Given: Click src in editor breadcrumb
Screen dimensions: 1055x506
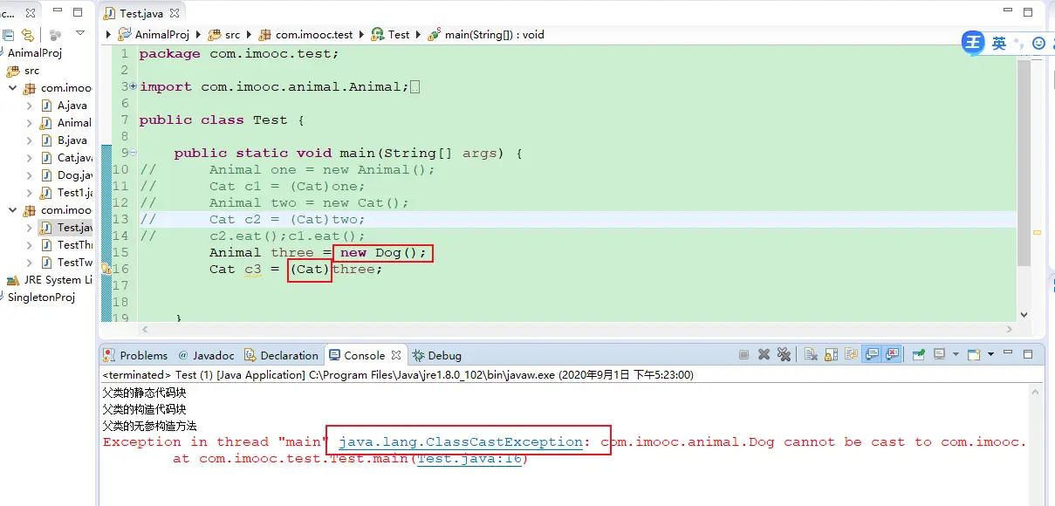Looking at the screenshot, I should [x=223, y=34].
